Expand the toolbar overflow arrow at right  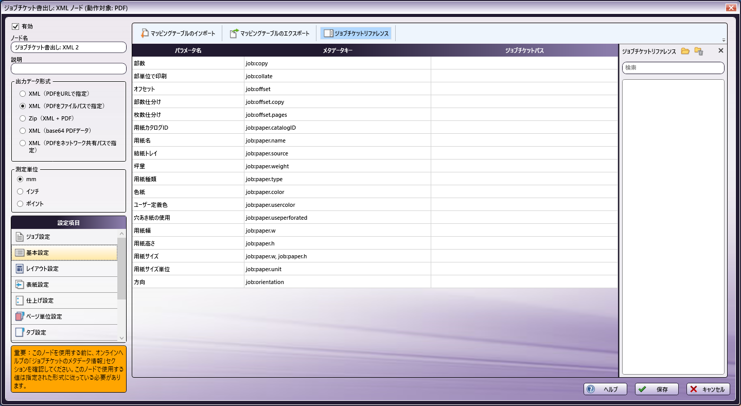click(x=724, y=40)
